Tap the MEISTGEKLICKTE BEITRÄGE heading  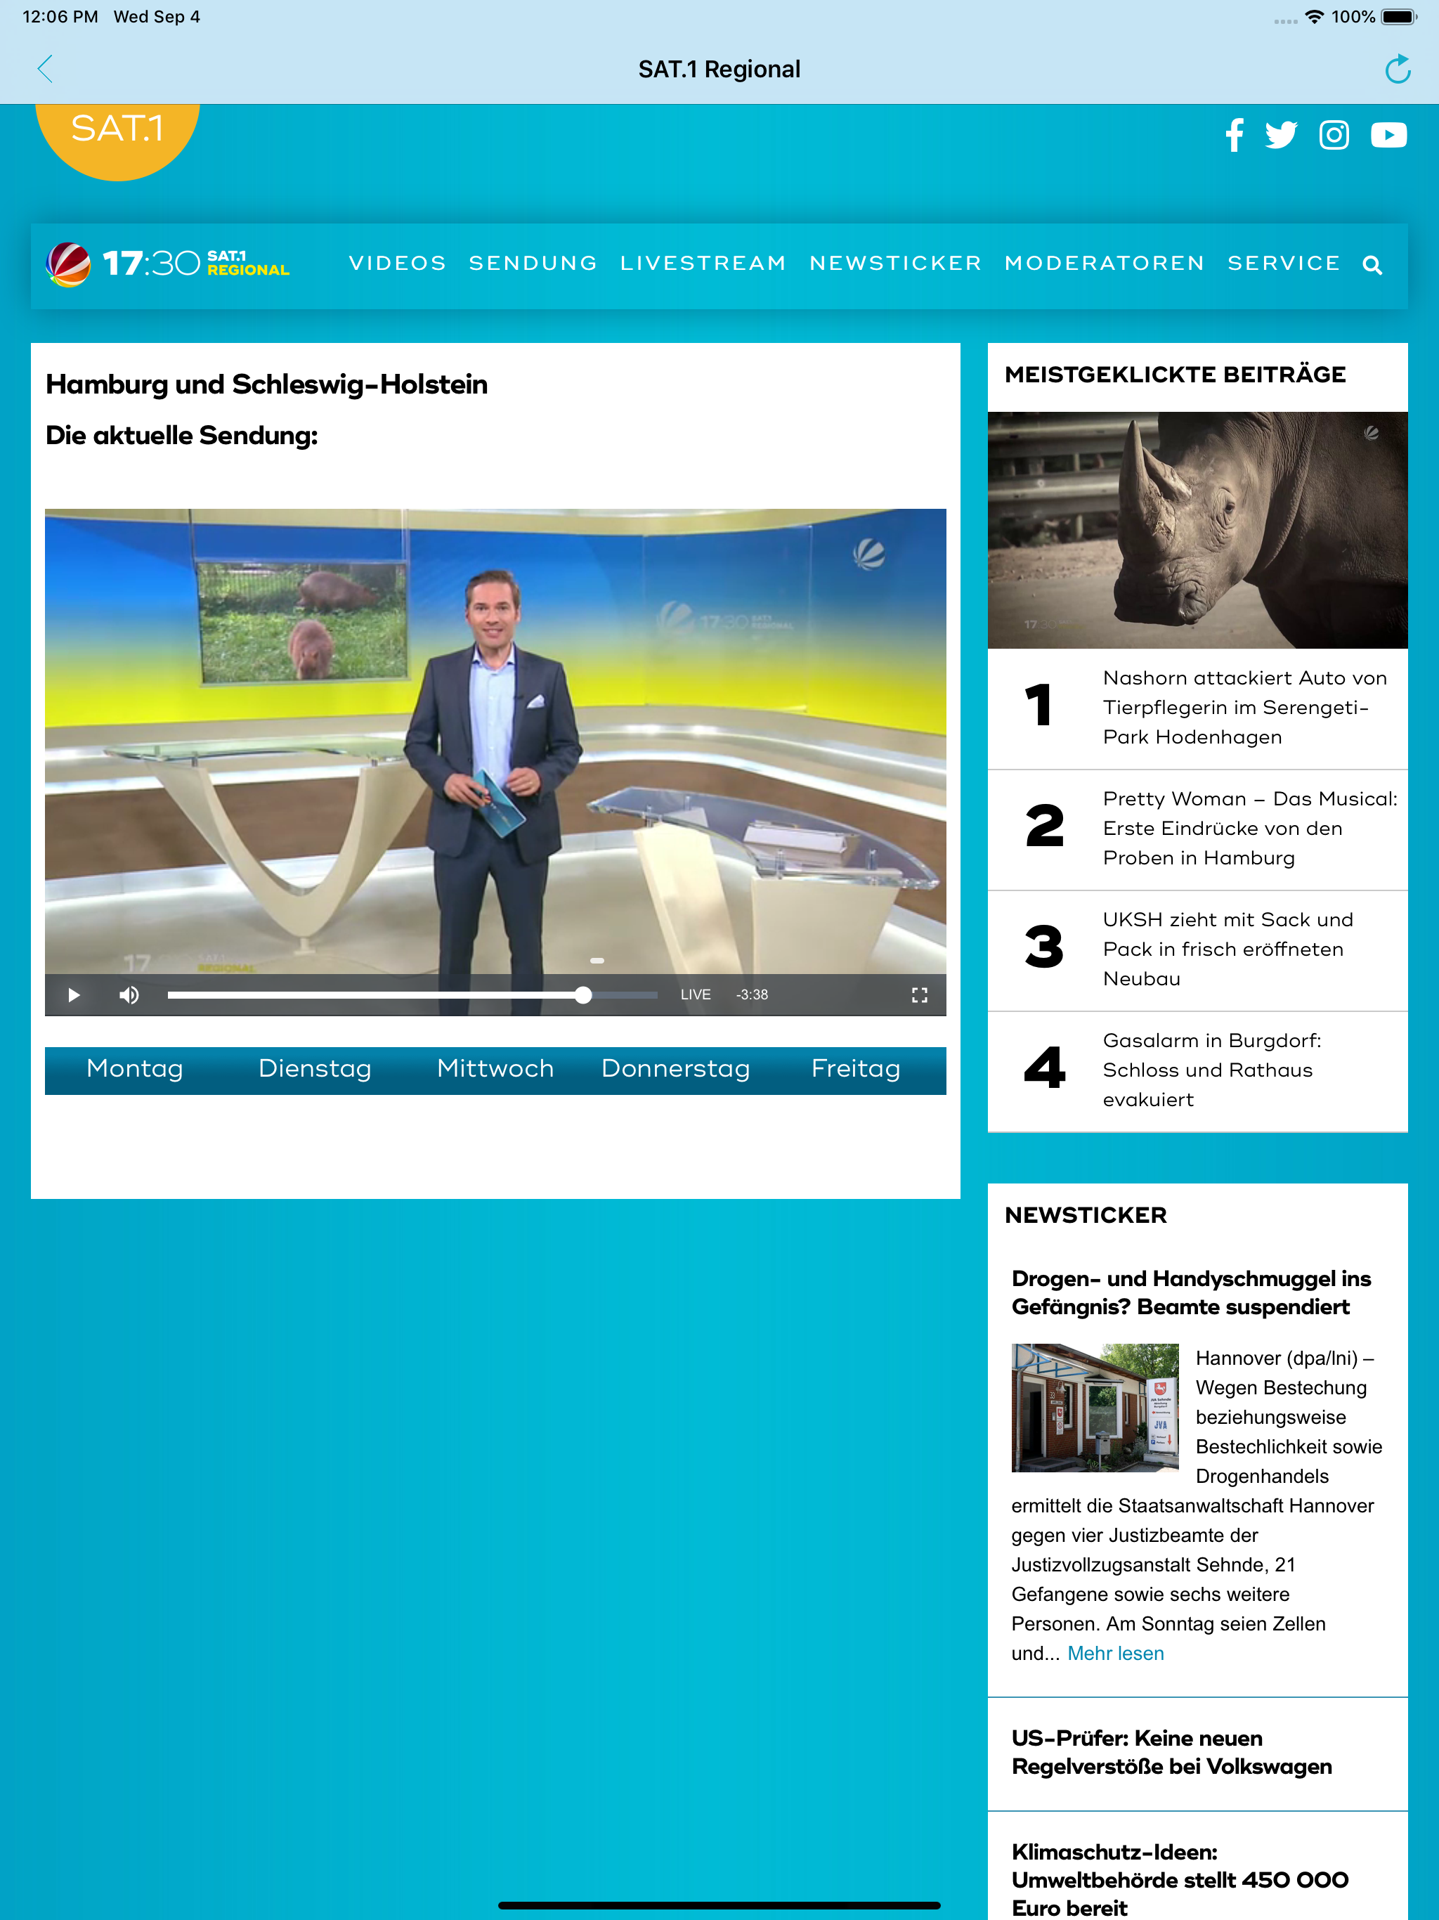[1175, 375]
